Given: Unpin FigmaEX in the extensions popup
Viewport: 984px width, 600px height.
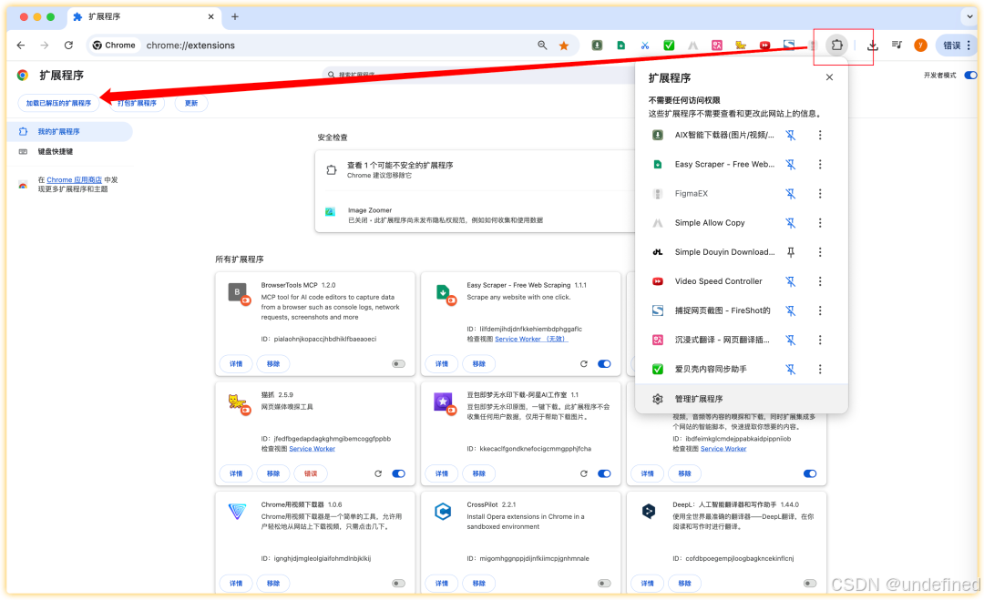Looking at the screenshot, I should (791, 194).
